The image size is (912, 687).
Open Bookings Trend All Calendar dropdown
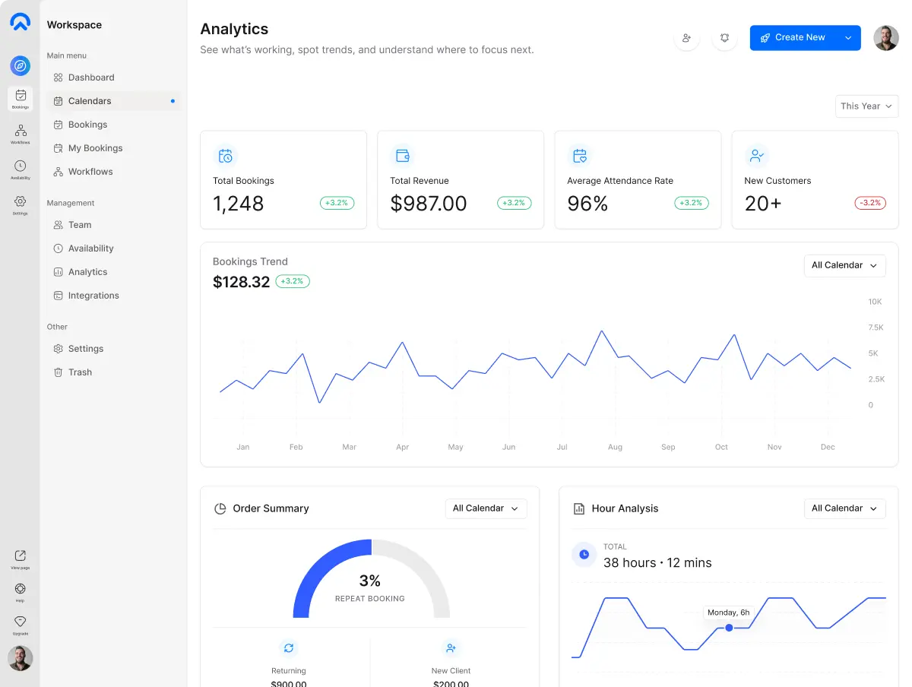pos(844,265)
